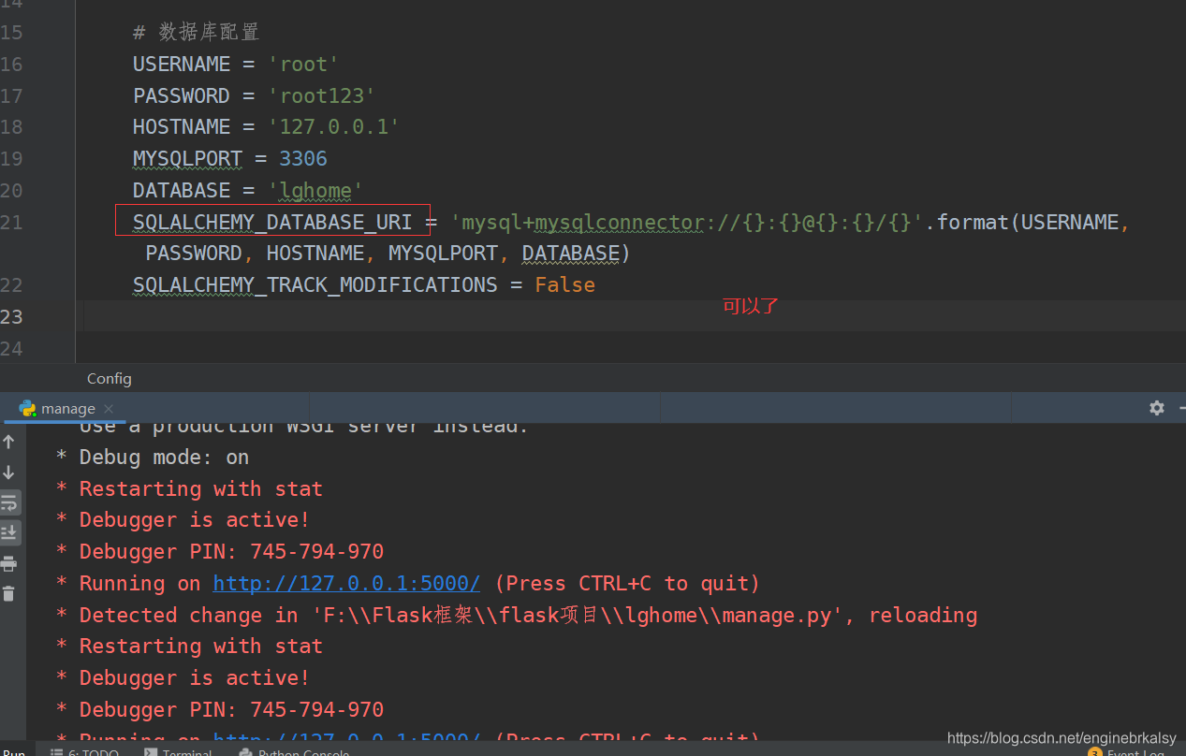Click the 'lghome' database string
Screen dimensions: 1186x756
click(315, 190)
